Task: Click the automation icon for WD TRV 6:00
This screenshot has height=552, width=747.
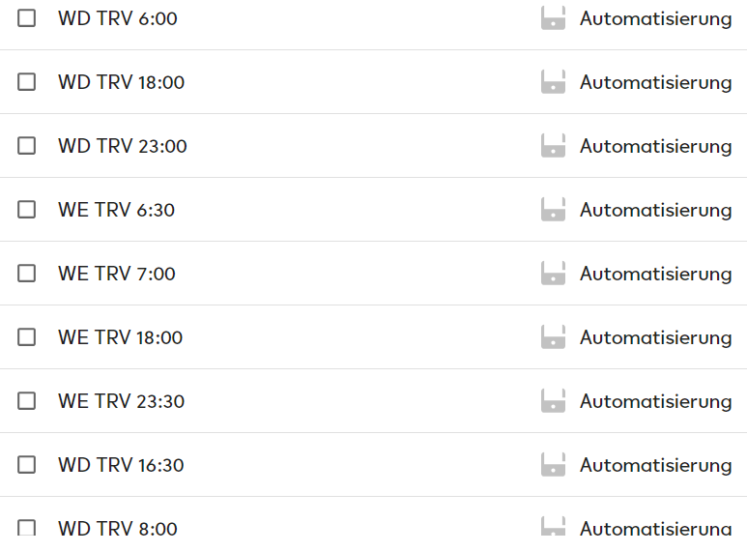Action: 553,18
